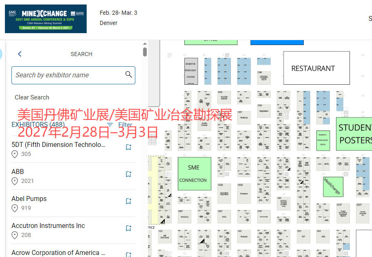The image size is (372, 257).
Task: Click location pin for booth 208
Action: click(x=15, y=235)
